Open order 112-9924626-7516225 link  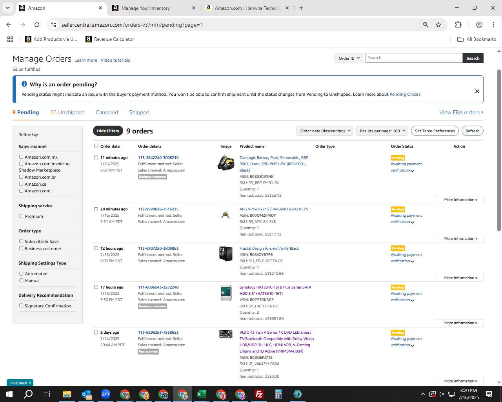(x=158, y=209)
